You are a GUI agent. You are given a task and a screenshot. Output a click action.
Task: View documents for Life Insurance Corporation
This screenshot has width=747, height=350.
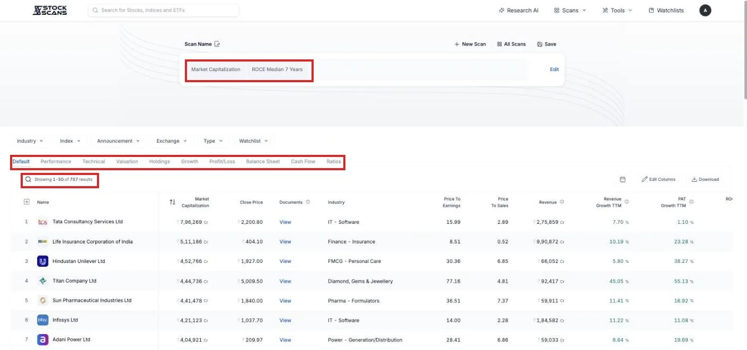tap(285, 242)
